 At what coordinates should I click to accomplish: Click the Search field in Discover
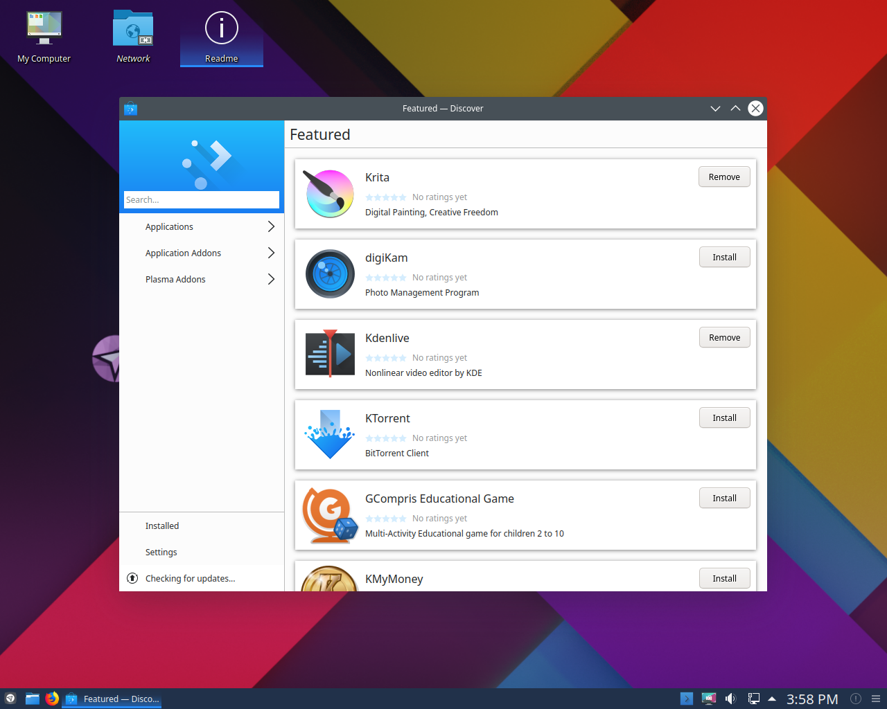pos(202,200)
